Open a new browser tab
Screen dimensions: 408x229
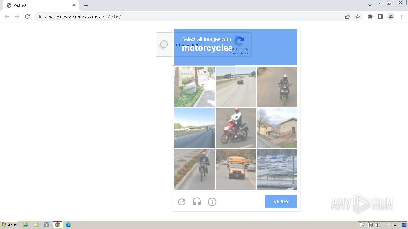click(x=86, y=5)
